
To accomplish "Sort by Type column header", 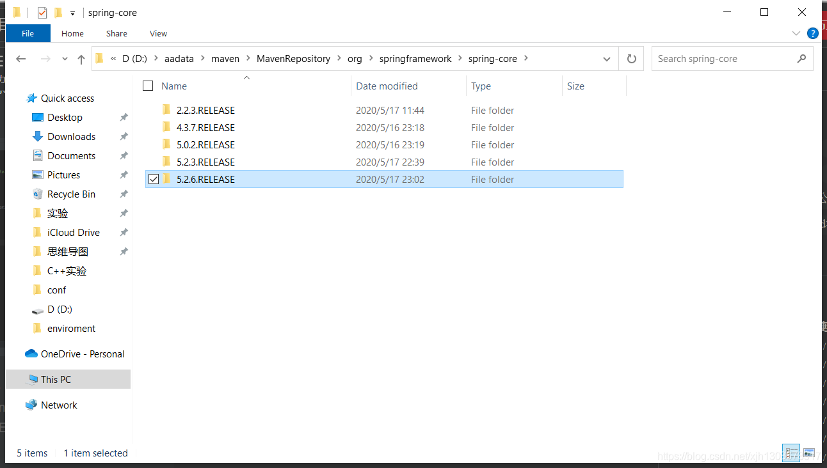I will tap(481, 86).
